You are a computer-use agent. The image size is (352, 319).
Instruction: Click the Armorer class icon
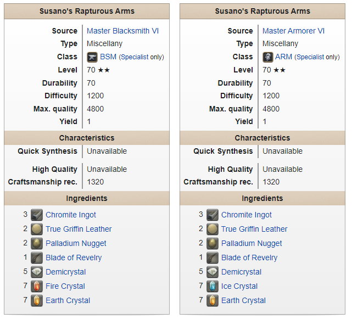268,57
